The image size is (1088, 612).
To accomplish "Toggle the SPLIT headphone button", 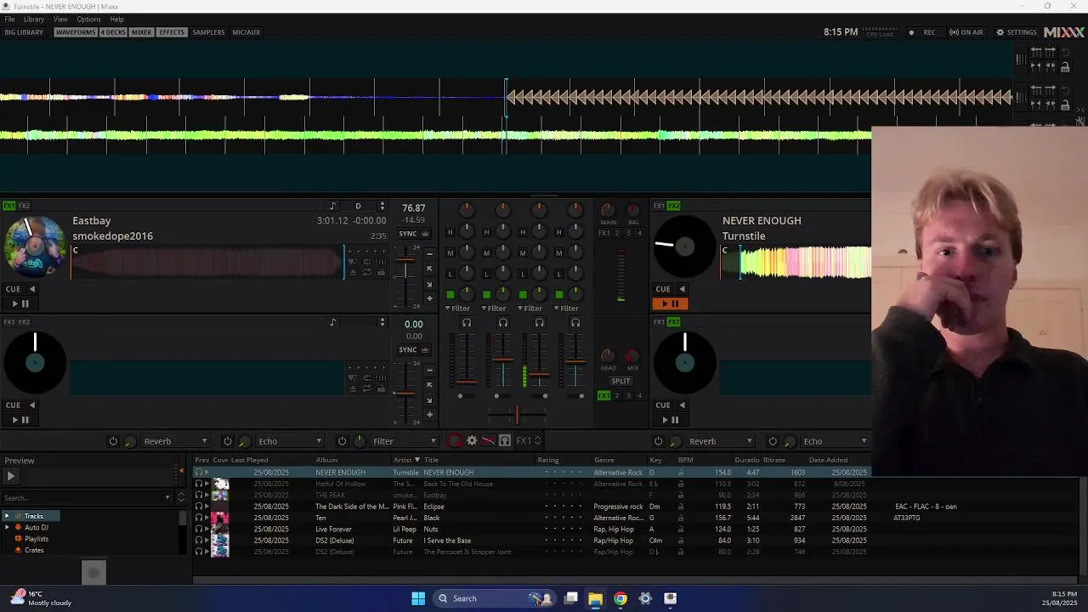I will click(x=620, y=381).
